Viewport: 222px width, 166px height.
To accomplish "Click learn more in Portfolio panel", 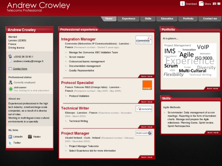I will tap(213, 88).
